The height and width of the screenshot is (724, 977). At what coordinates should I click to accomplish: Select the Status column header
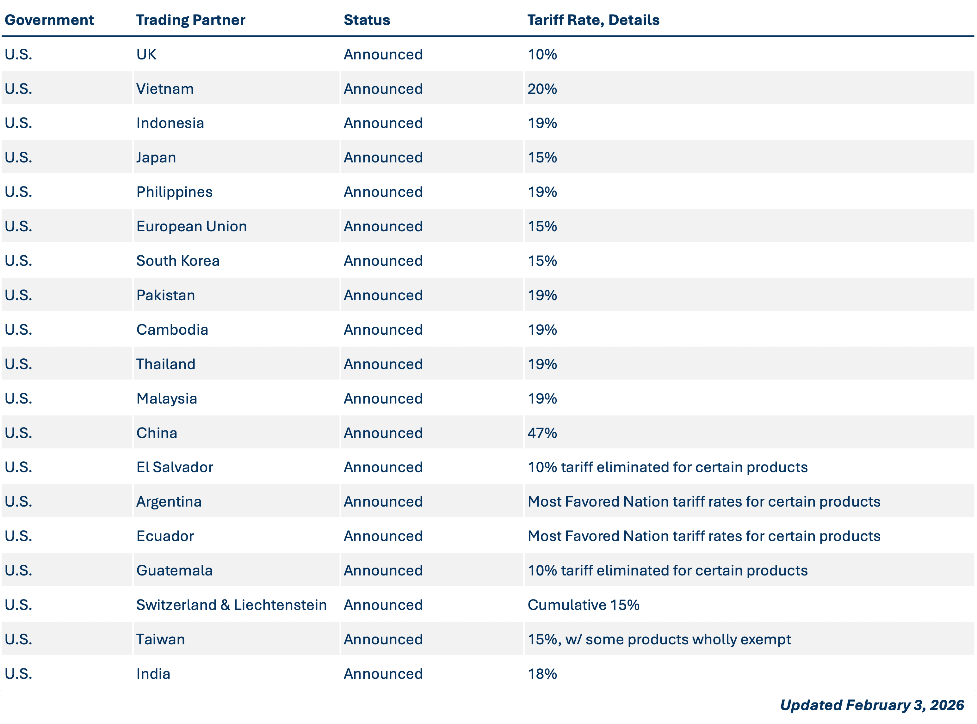point(367,20)
